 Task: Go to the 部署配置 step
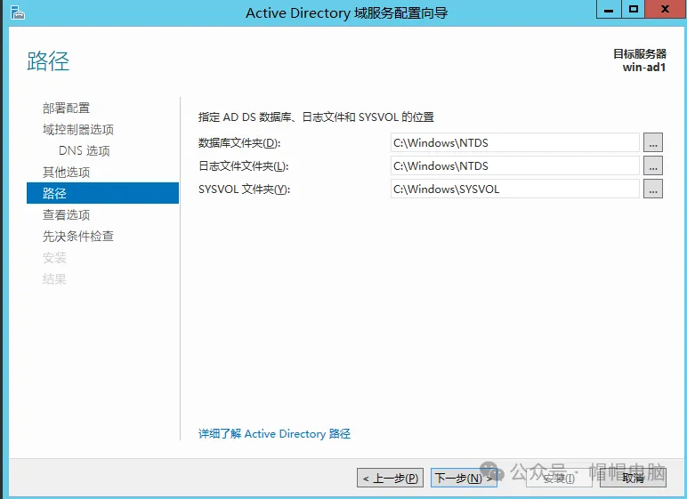click(x=67, y=108)
